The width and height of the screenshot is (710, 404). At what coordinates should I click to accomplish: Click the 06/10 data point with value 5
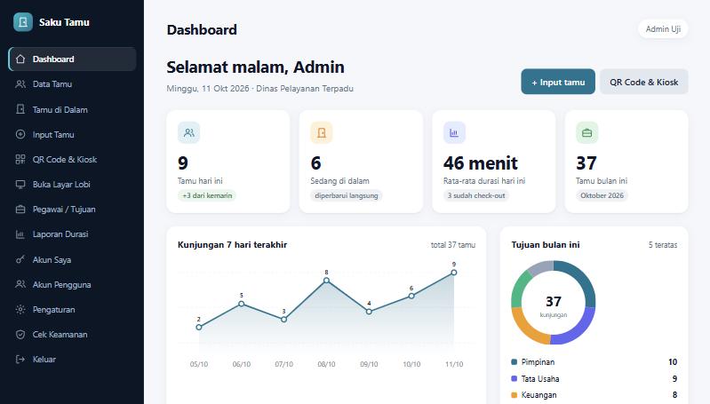[x=242, y=304]
